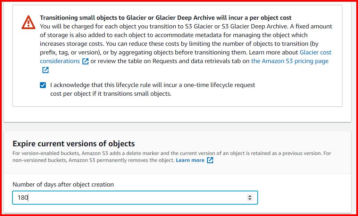Screen dimensions: 358x216
Task: Click the "Number of days after object creation" label
Action: point(63,184)
